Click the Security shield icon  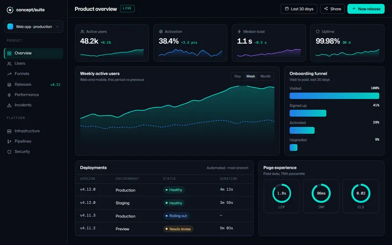pos(9,152)
